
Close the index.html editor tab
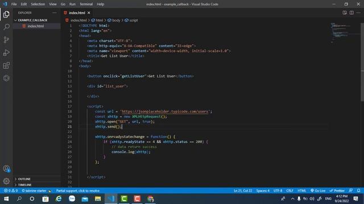89,12
